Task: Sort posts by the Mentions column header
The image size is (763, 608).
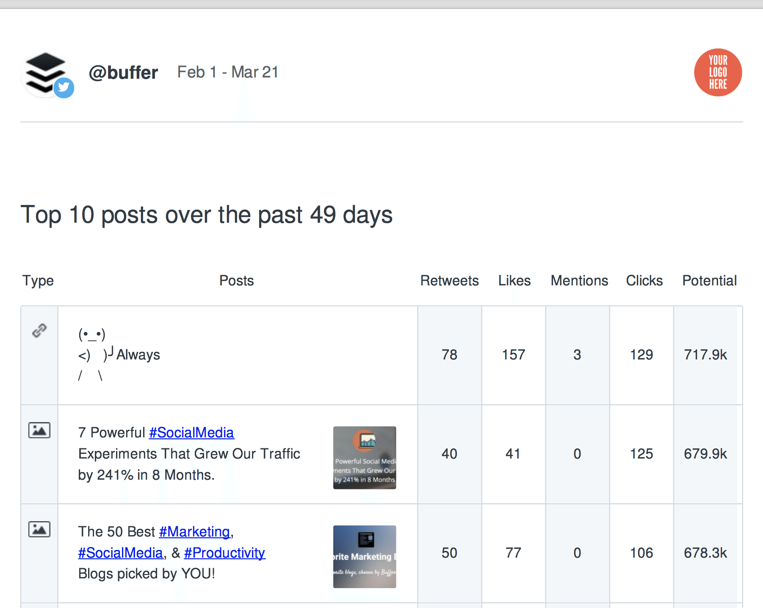Action: [x=579, y=280]
